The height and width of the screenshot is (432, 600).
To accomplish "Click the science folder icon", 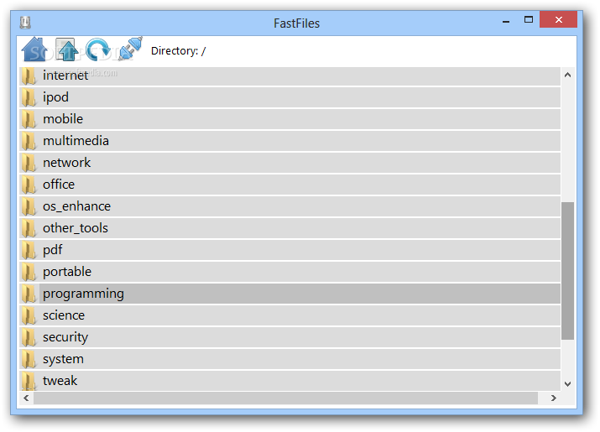I will pos(29,315).
